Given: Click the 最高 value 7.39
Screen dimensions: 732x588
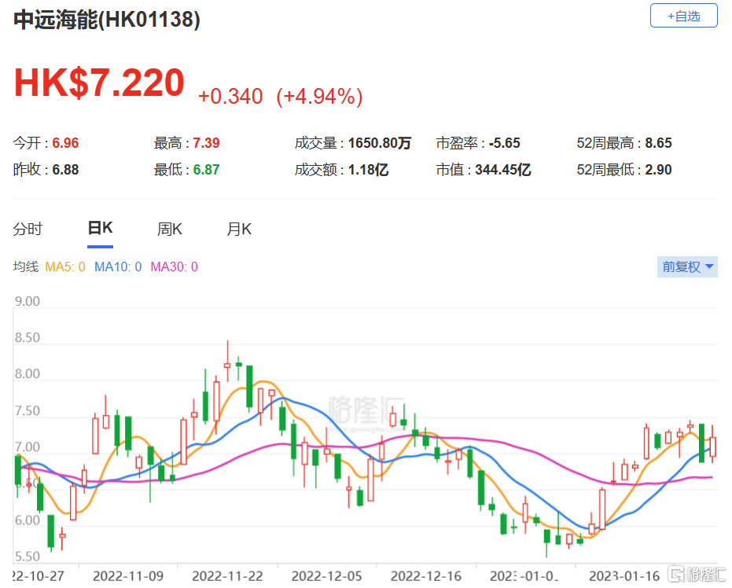Looking at the screenshot, I should (x=206, y=143).
